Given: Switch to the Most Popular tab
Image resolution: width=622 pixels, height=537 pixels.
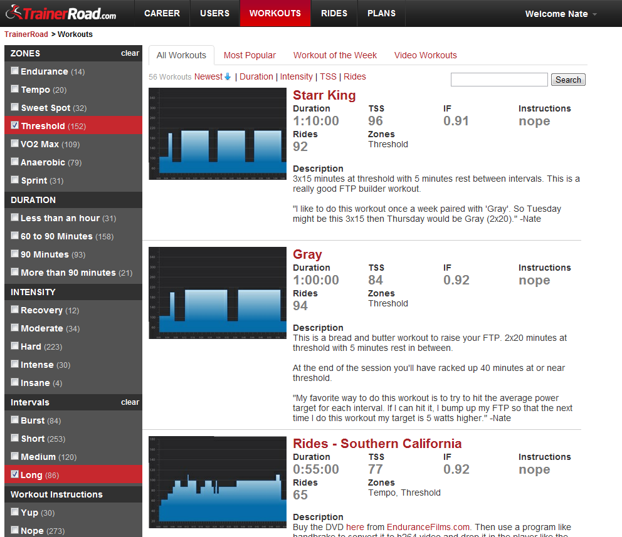Looking at the screenshot, I should [x=250, y=55].
